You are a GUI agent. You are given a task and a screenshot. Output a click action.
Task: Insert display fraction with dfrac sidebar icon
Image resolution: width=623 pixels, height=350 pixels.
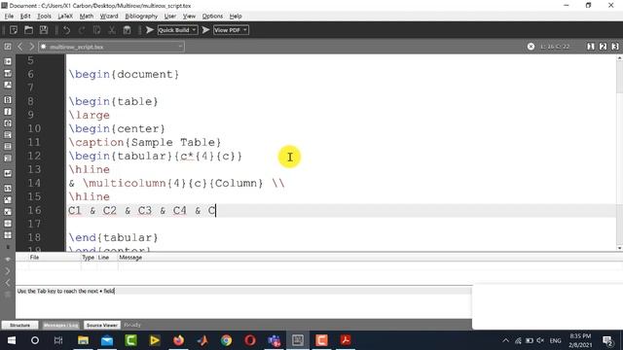coord(8,235)
